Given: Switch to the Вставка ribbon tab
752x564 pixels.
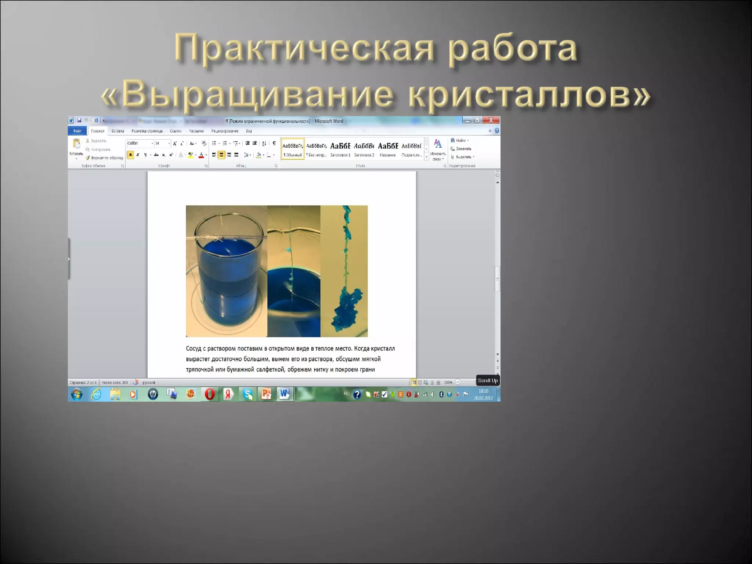Looking at the screenshot, I should coord(117,131).
